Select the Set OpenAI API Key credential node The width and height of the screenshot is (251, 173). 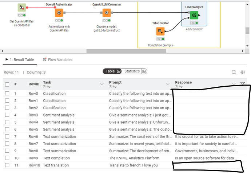pyautogui.click(x=21, y=8)
